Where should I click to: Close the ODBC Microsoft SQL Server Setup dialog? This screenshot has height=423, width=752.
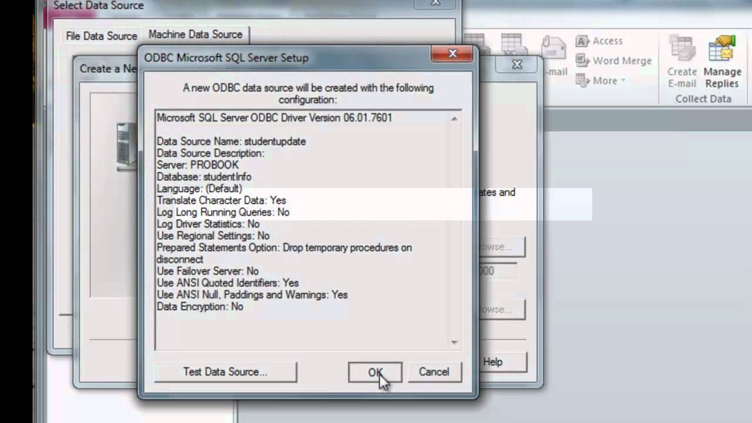pos(452,53)
